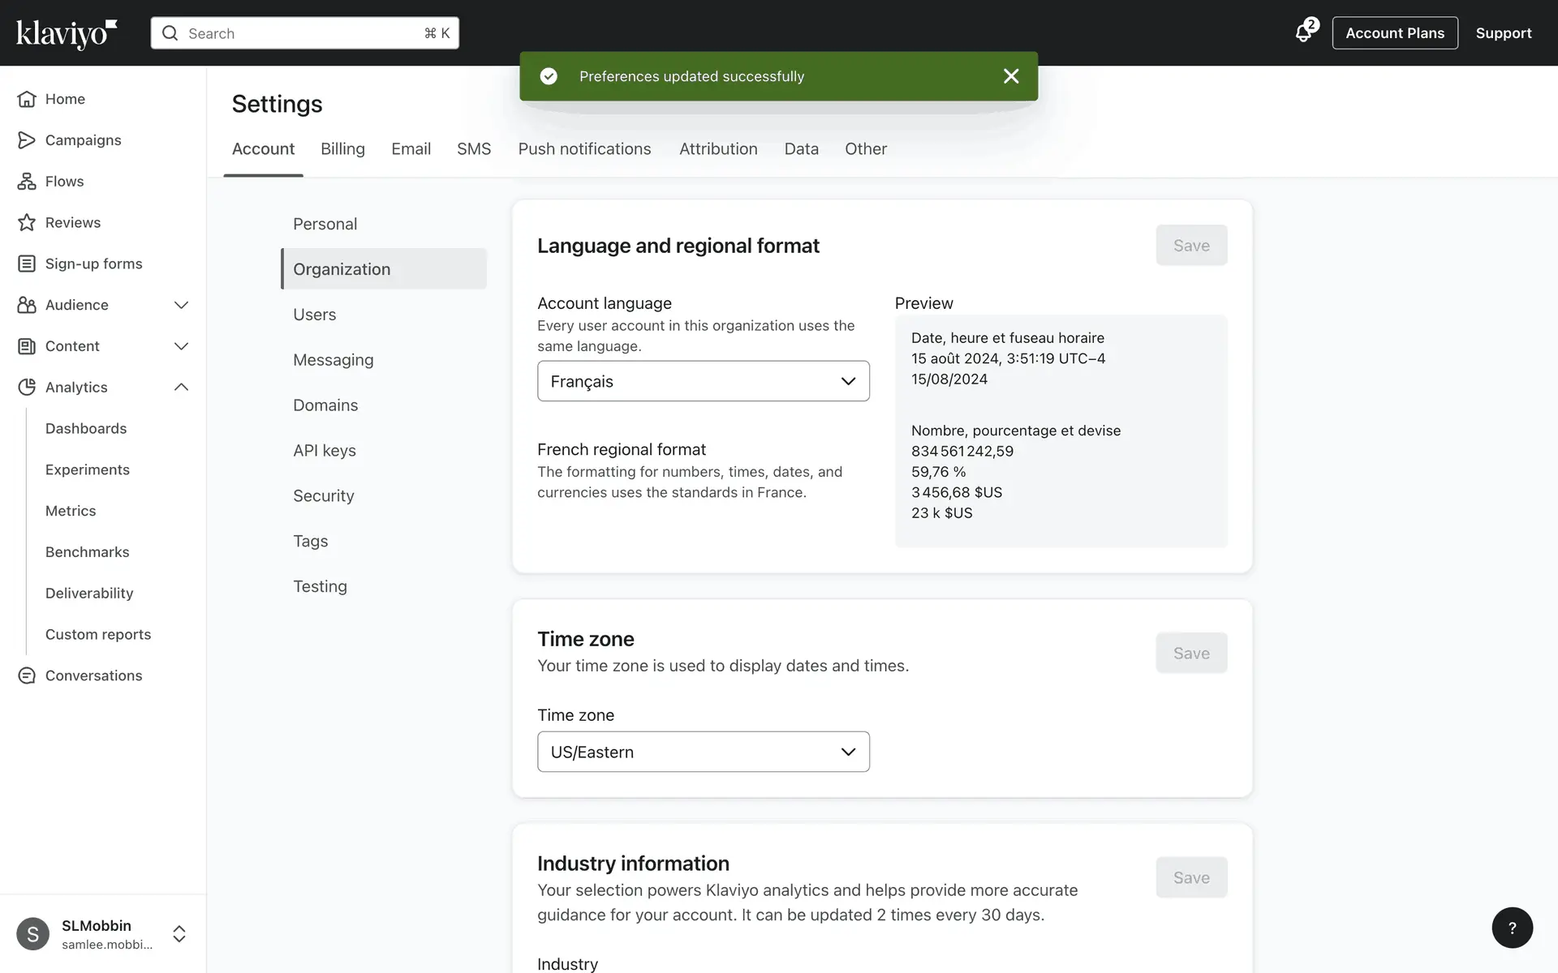Collapse the Analytics sidebar section

click(x=181, y=387)
